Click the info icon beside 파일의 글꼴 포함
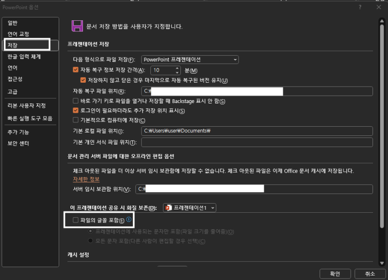Image resolution: width=388 pixels, height=280 pixels. point(129,220)
